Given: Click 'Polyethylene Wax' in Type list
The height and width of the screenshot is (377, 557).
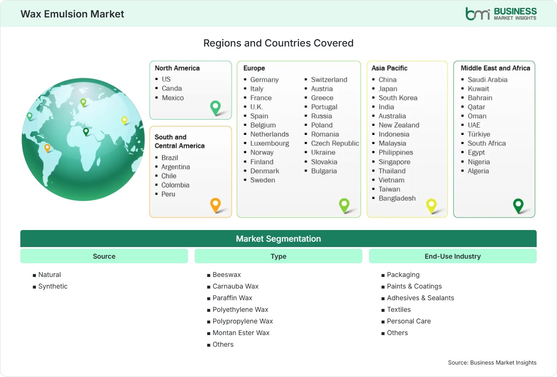Looking at the screenshot, I should (240, 309).
